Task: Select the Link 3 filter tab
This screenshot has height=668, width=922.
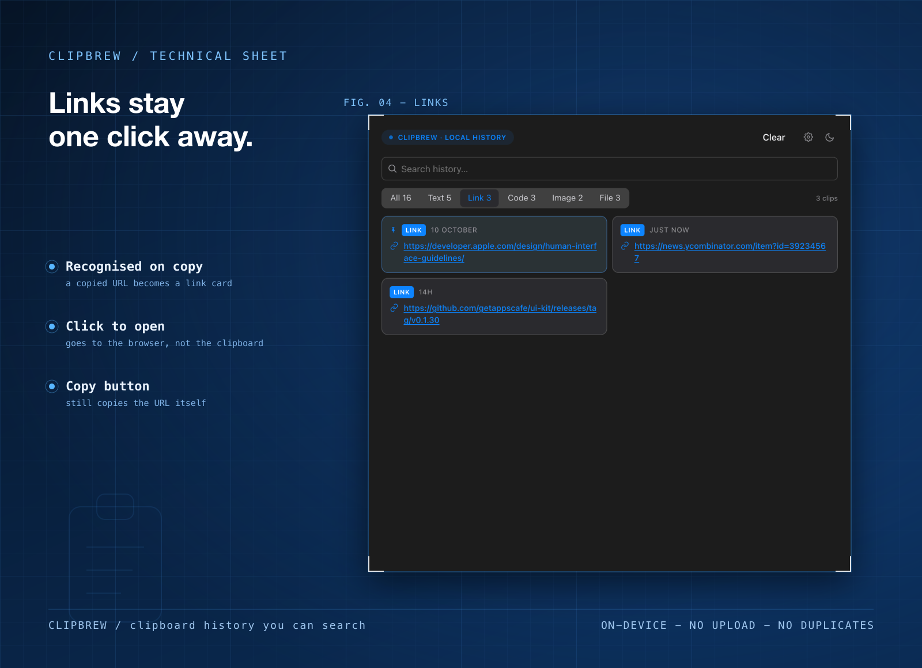Action: coord(479,198)
